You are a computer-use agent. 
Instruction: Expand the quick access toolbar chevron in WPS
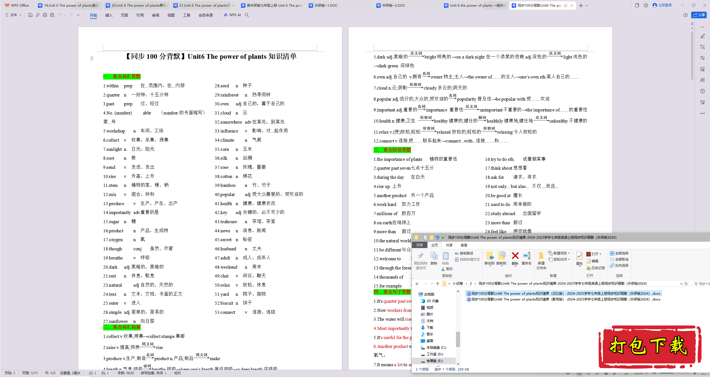click(x=78, y=15)
